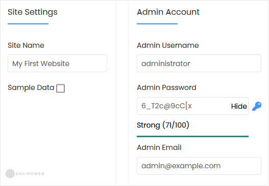Click the Admin Username label
The image size is (269, 186).
[168, 45]
